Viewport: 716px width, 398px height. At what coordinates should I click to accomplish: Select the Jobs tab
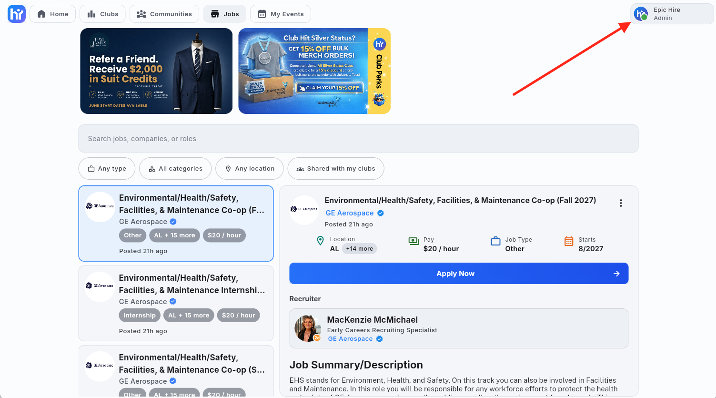point(224,14)
